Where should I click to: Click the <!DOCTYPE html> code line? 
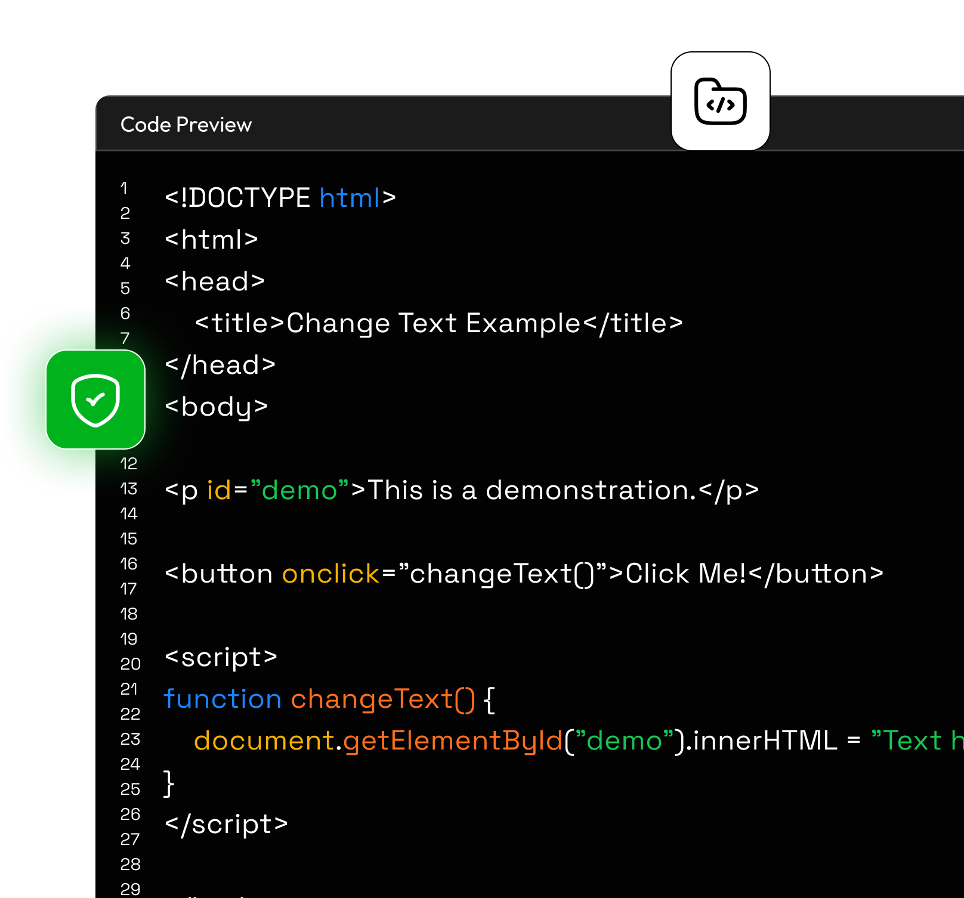(280, 198)
